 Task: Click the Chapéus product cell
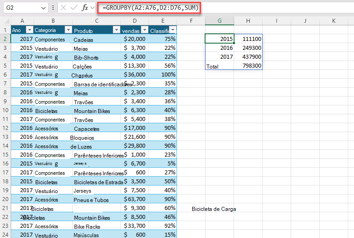(97, 75)
